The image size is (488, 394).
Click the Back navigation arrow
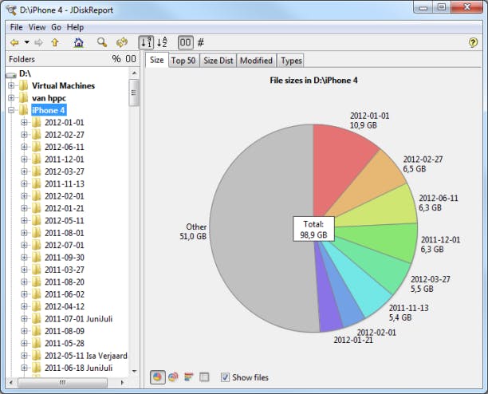(x=14, y=42)
